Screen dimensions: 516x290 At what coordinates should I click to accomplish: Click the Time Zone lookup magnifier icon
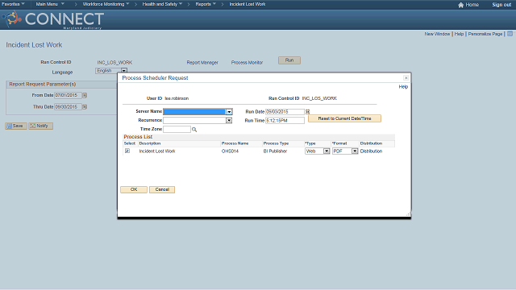[x=194, y=130]
